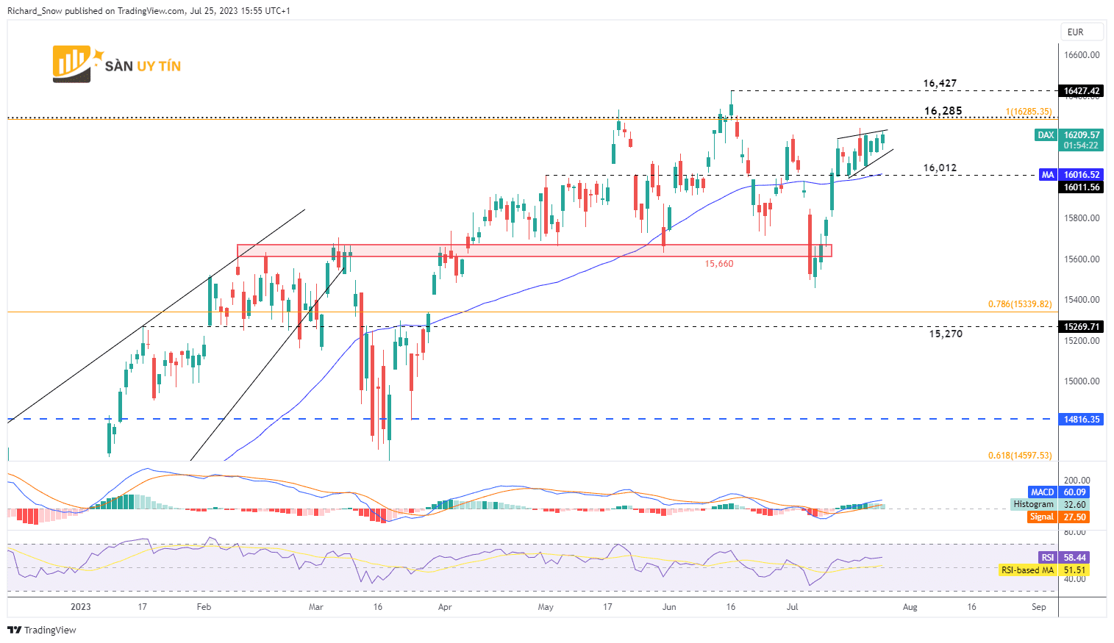Click the Histogram label
1114x643 pixels.
(1034, 505)
